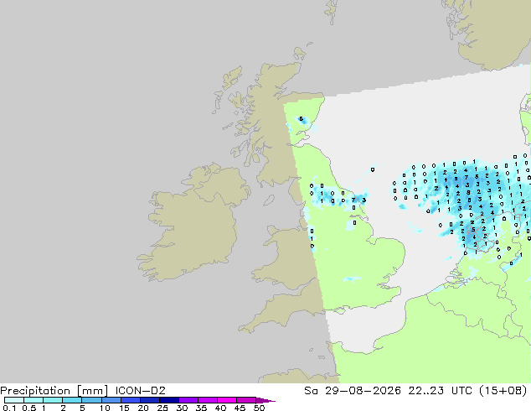Image resolution: width=531 pixels, height=411 pixels.
Task: Click the magenta 40–45 mm legend swatch
Action: (x=227, y=400)
